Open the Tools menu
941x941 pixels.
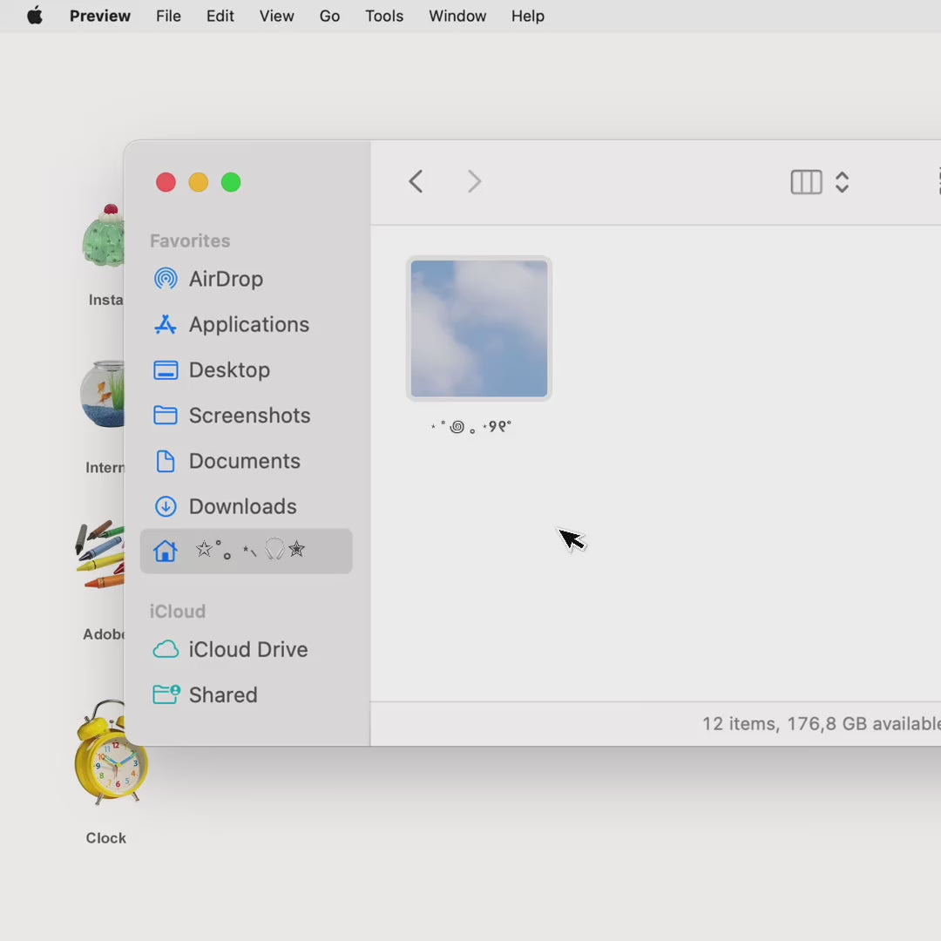click(x=384, y=16)
